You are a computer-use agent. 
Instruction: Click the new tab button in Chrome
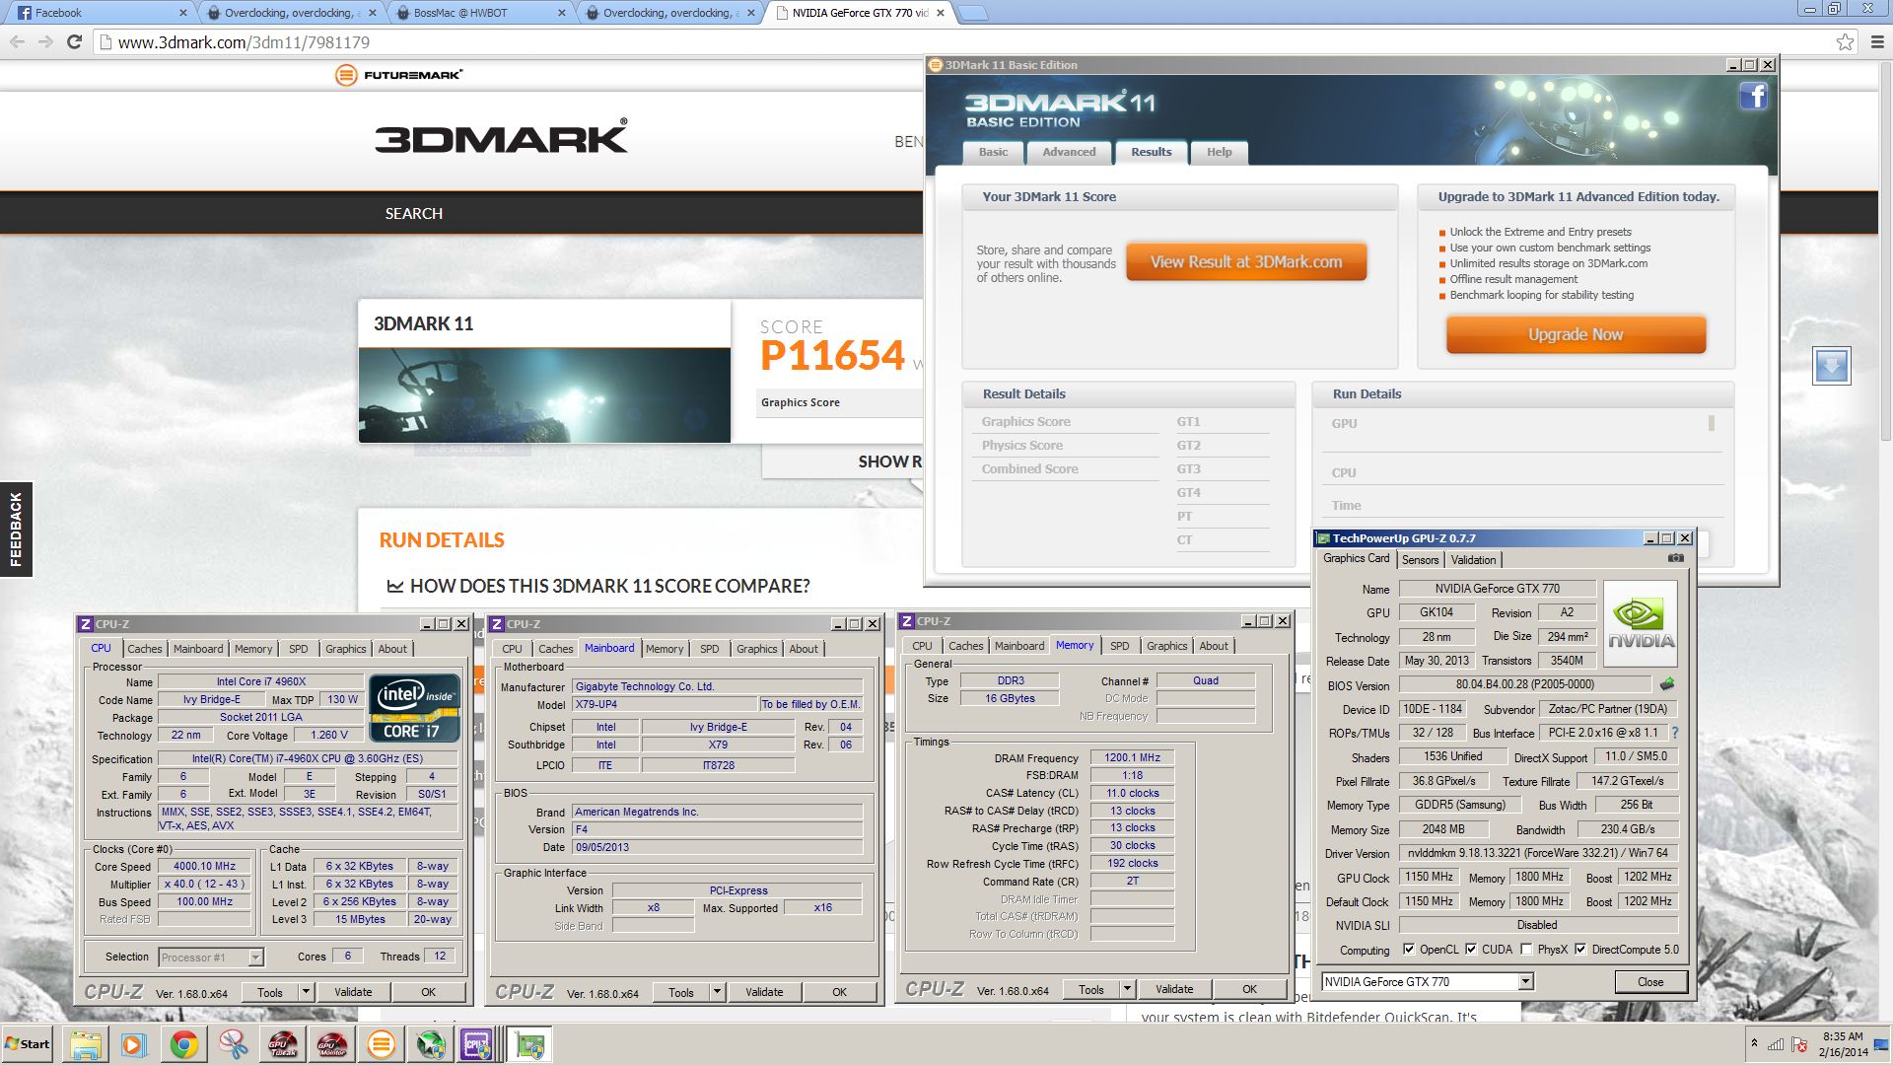click(x=972, y=13)
